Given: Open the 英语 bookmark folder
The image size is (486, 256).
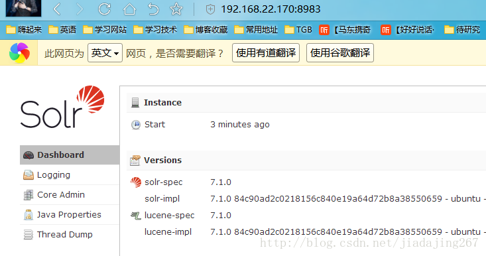Looking at the screenshot, I should (62, 30).
